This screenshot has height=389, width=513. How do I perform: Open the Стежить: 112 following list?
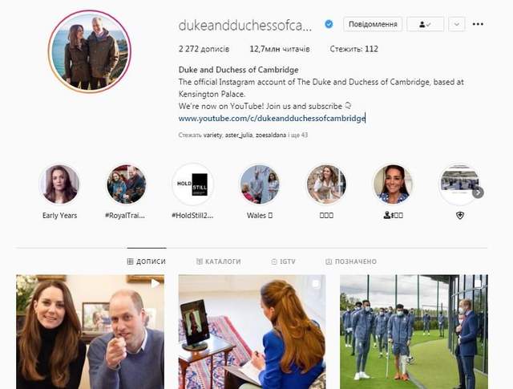pos(354,49)
